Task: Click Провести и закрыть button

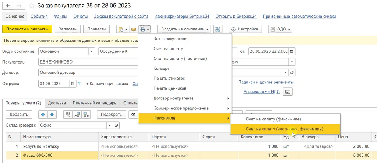Action: click(27, 29)
